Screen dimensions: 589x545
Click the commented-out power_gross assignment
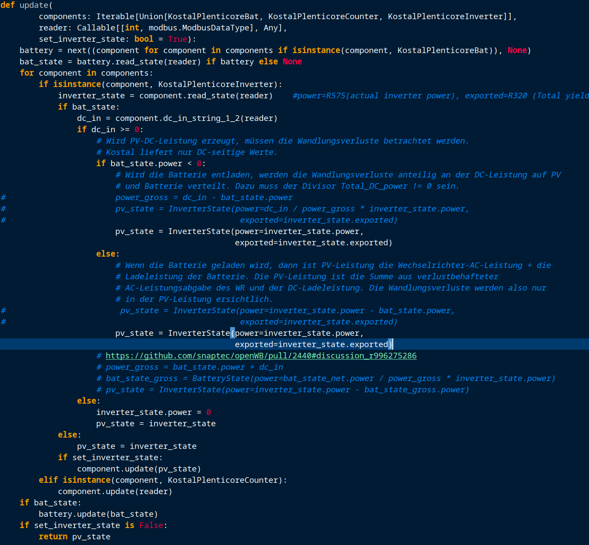tap(204, 197)
